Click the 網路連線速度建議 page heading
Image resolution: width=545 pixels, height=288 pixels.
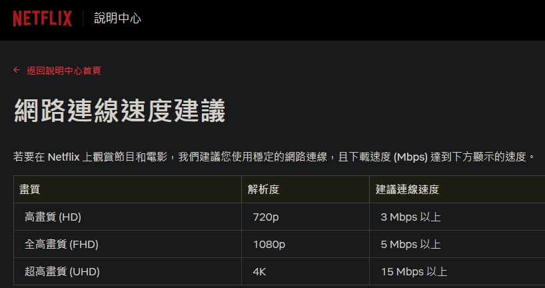(120, 111)
